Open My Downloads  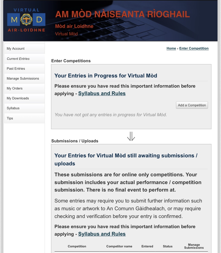coord(25,98)
